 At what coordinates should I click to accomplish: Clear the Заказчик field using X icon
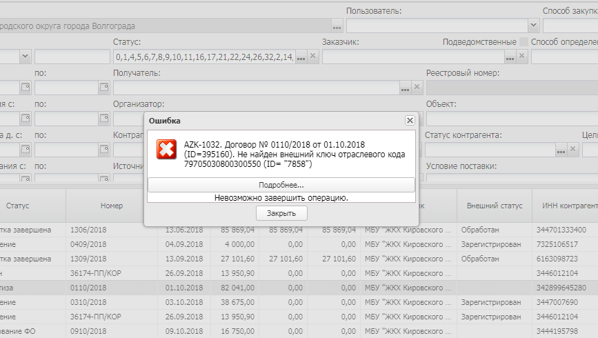point(522,57)
